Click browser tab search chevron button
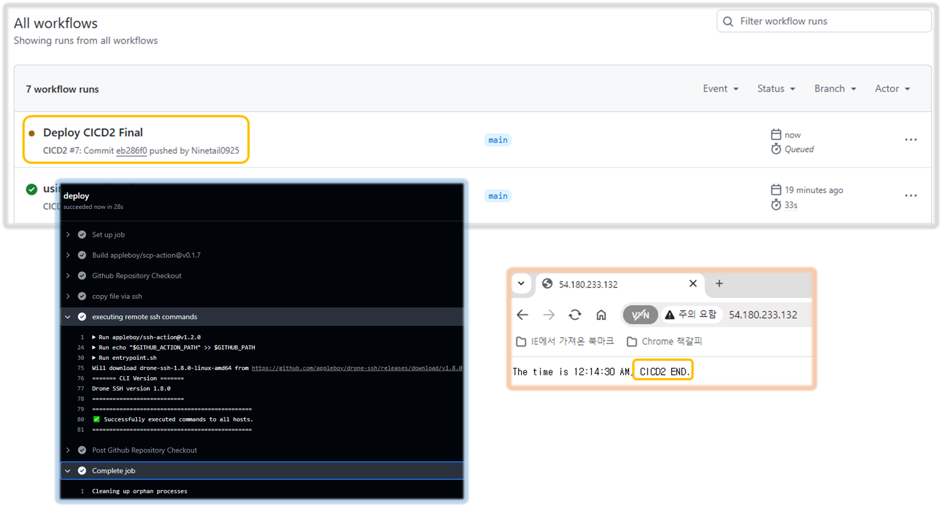 (x=521, y=284)
